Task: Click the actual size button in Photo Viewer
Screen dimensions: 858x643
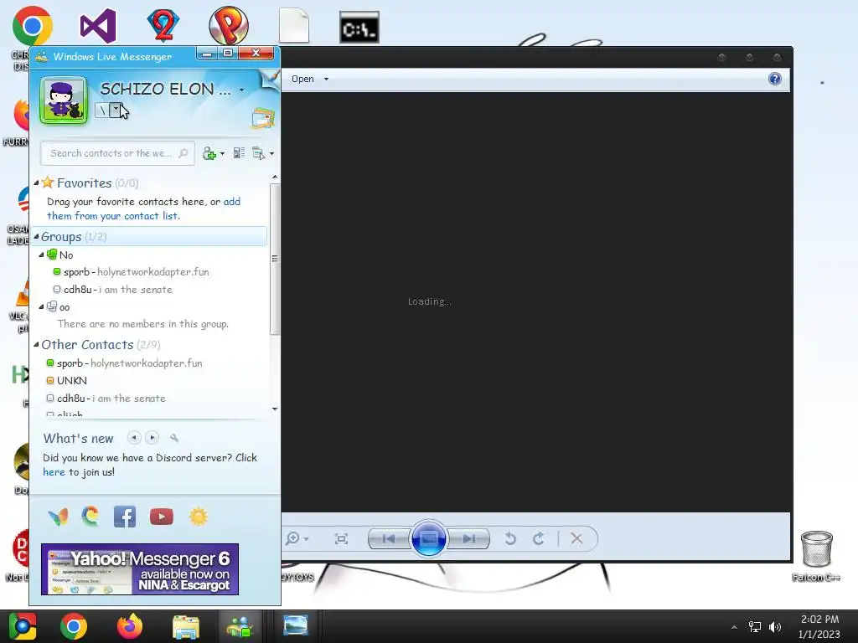Action: (x=341, y=539)
